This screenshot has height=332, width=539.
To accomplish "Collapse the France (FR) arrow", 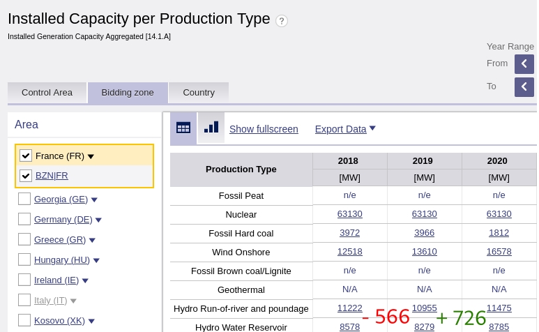I will coord(91,156).
